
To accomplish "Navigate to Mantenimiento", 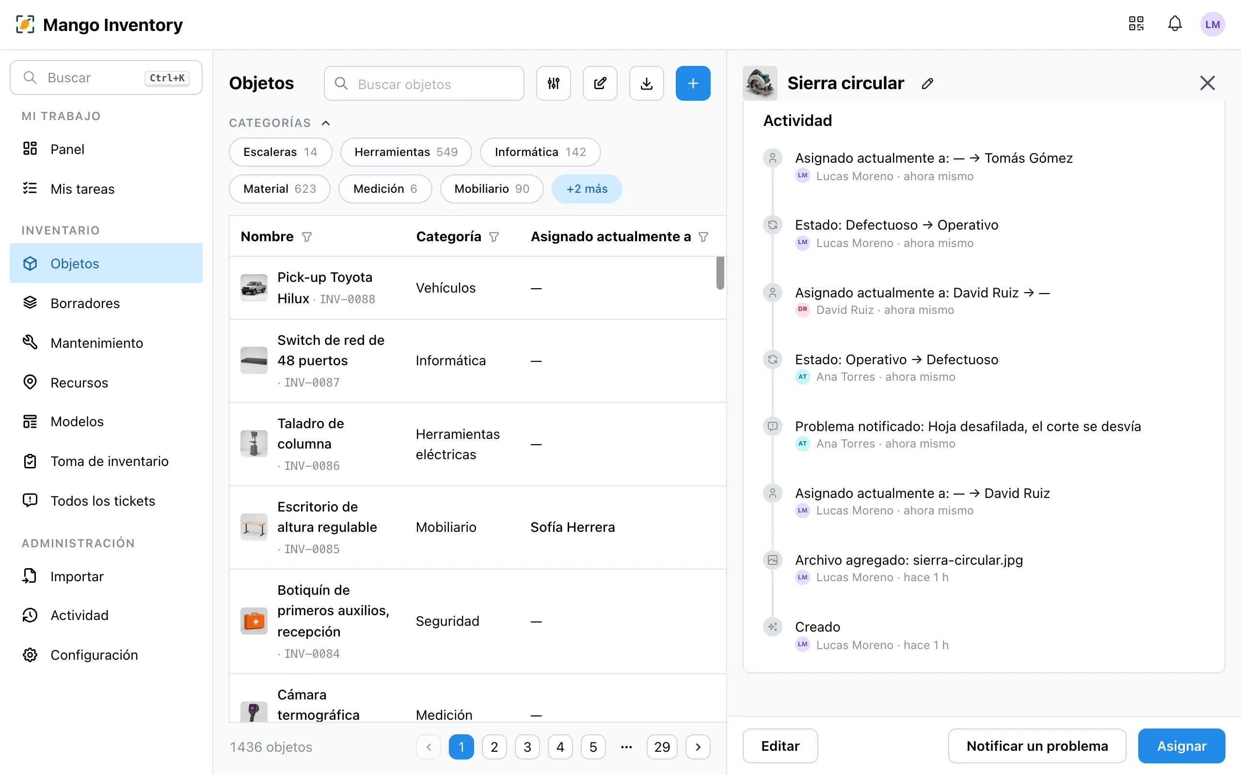I will [106, 342].
